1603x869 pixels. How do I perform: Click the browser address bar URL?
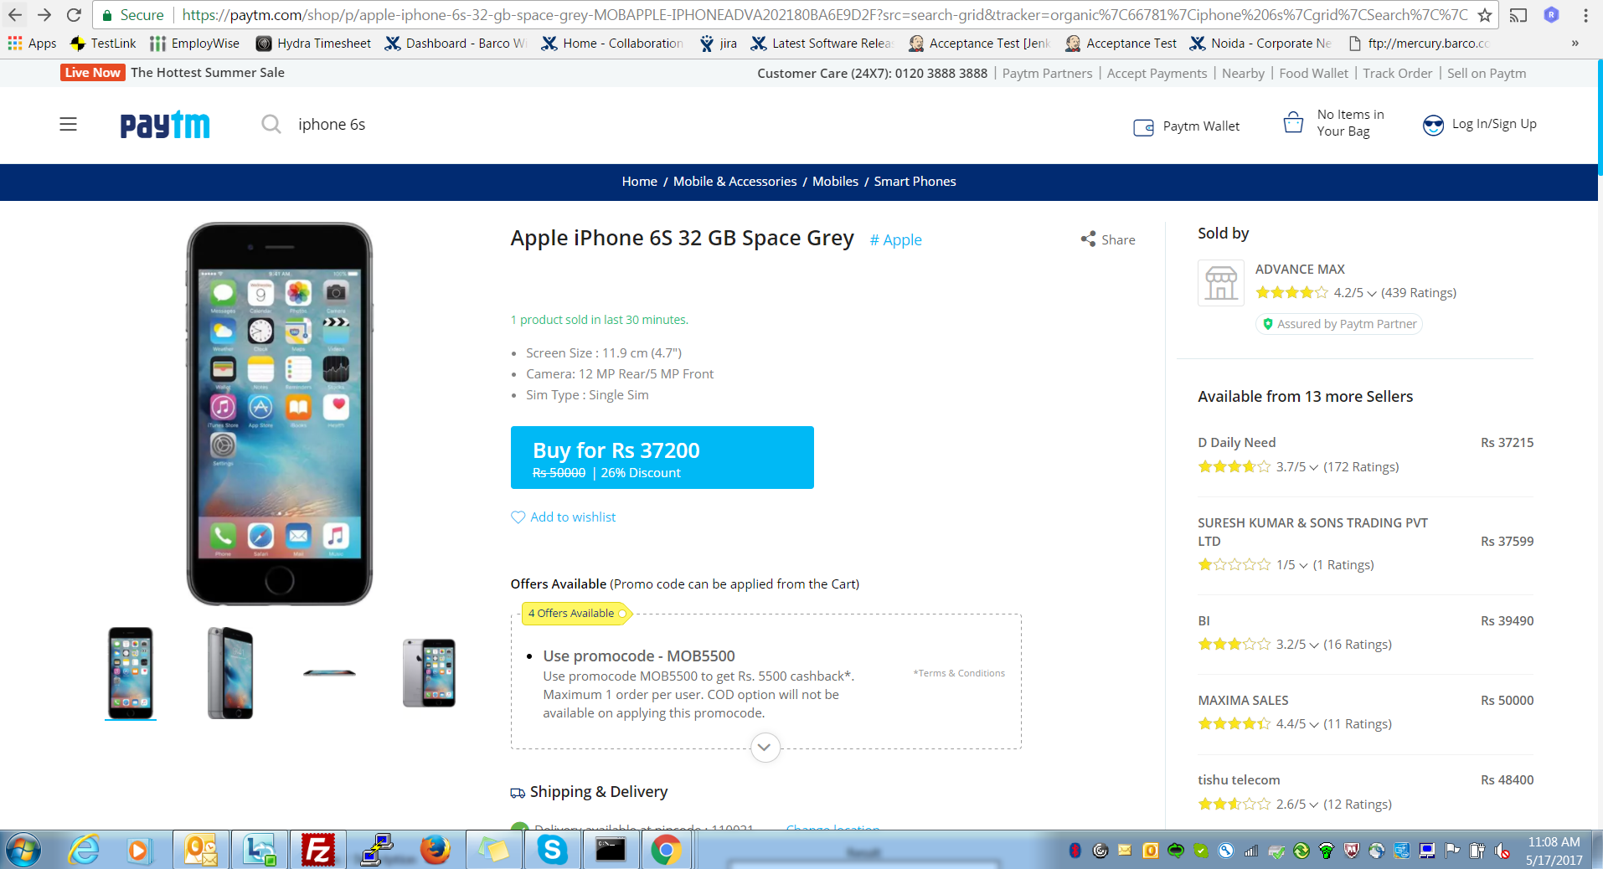tap(824, 15)
